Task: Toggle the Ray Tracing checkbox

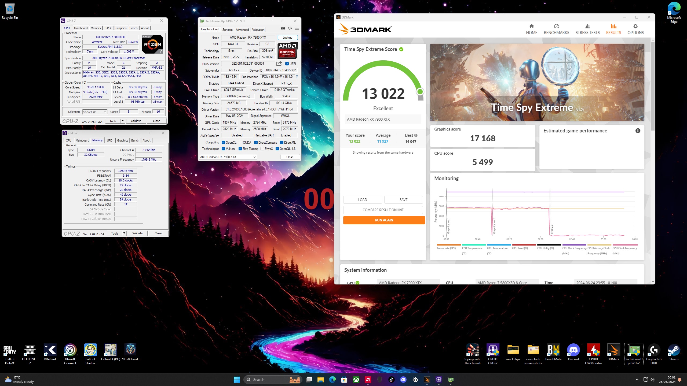Action: [x=240, y=149]
